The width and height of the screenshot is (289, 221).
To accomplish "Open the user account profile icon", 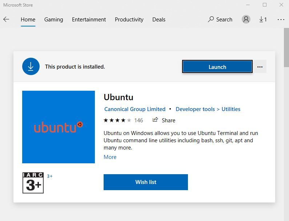I will pos(246,20).
